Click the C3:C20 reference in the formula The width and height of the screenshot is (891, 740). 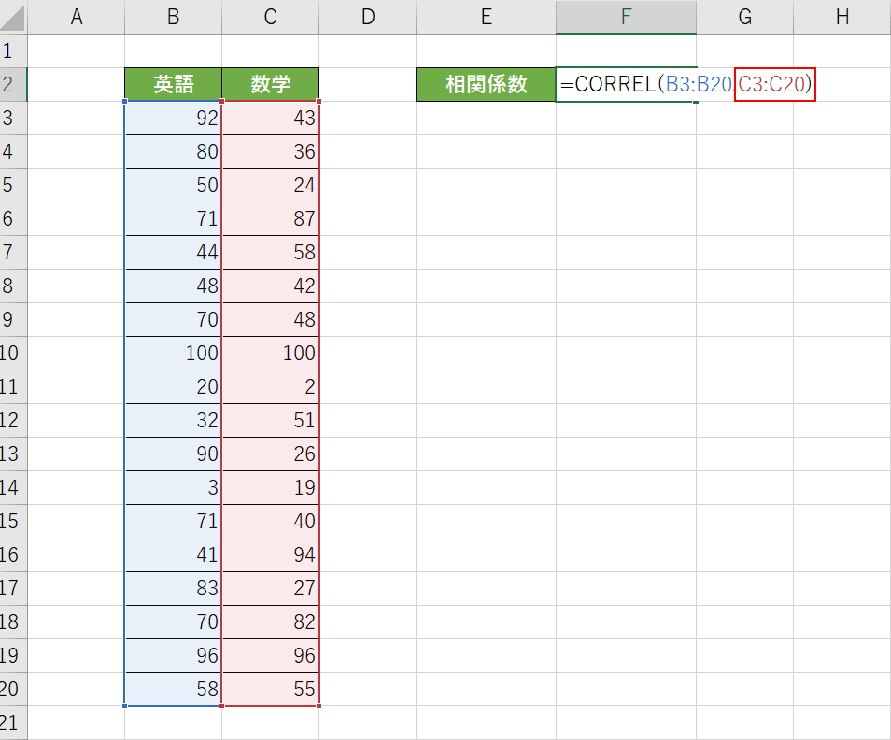click(x=774, y=85)
